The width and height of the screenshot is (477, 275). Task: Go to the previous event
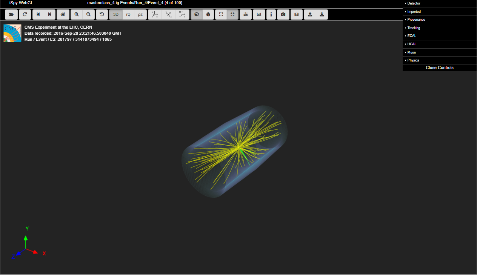38,14
